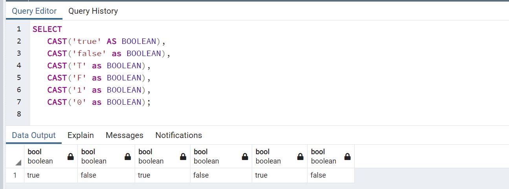Click the lock icon in the first bool column

pos(71,157)
